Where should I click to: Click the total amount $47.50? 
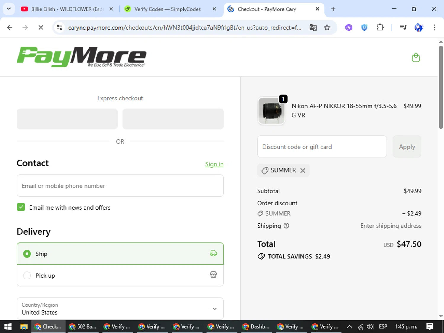[409, 244]
